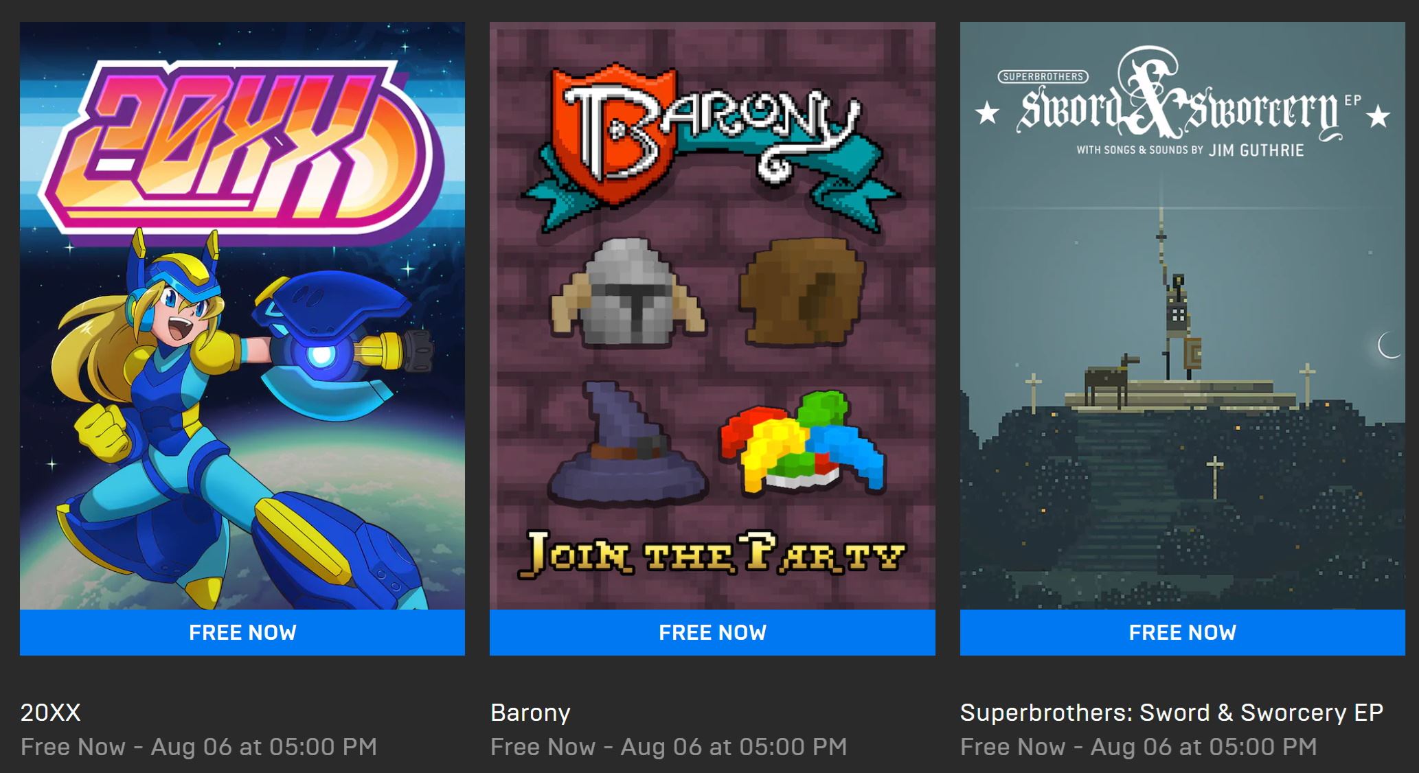Open the Barony game title link
Viewport: 1419px width, 773px height.
pos(530,713)
